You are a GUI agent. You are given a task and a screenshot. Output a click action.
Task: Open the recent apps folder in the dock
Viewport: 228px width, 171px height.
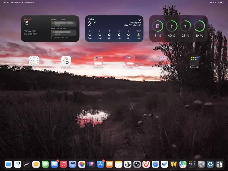pyautogui.click(x=192, y=164)
